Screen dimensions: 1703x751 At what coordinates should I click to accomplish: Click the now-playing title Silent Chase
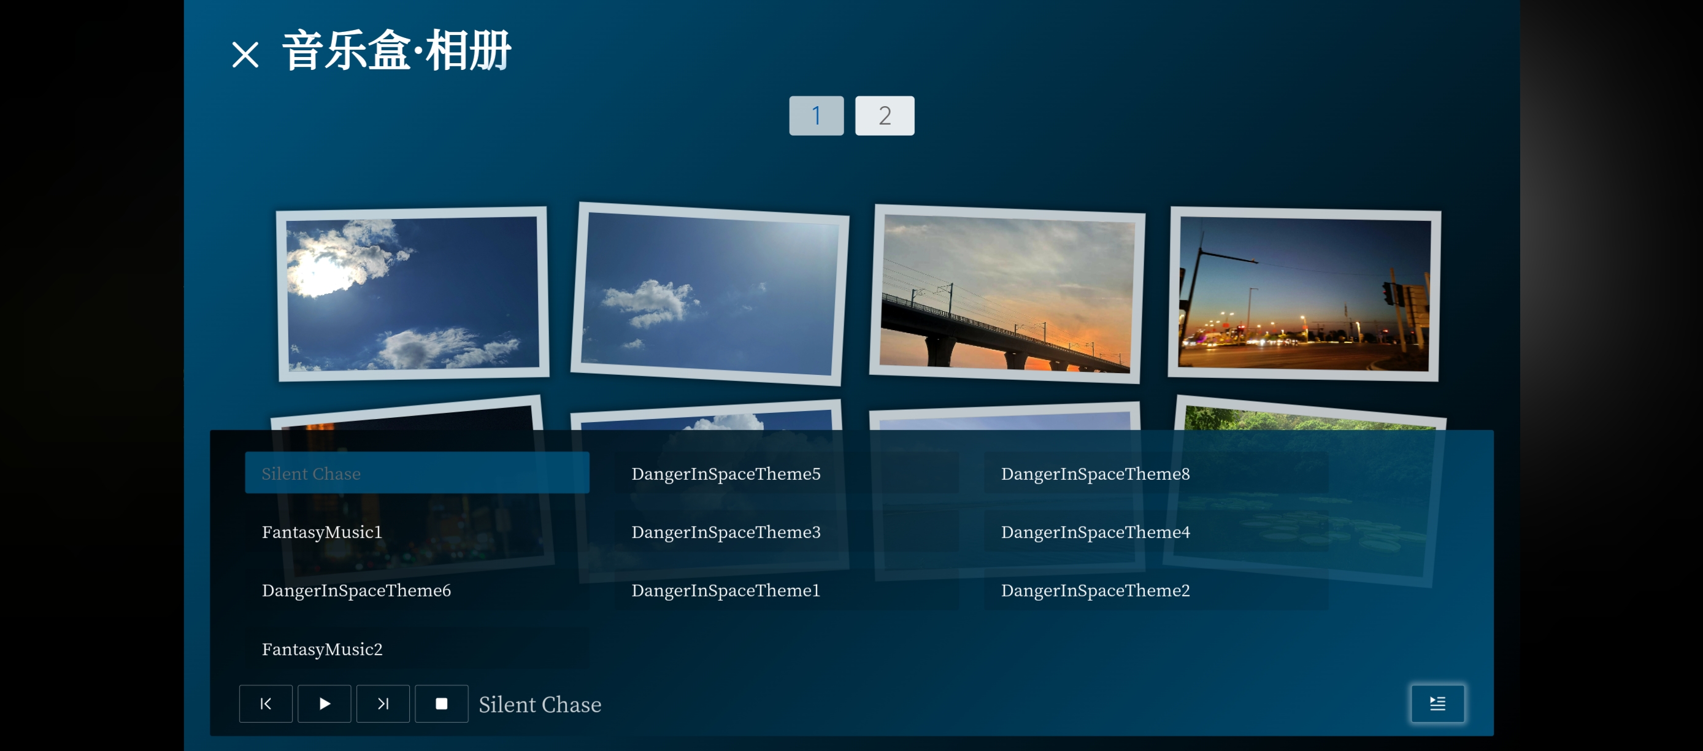(x=539, y=704)
